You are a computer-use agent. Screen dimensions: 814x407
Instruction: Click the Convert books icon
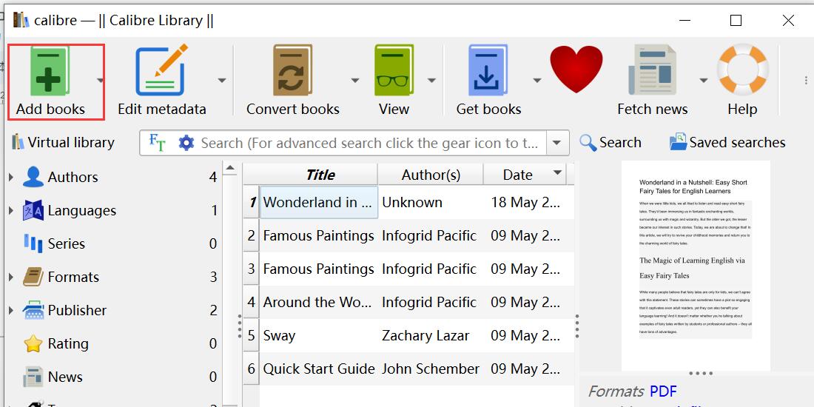click(x=292, y=71)
